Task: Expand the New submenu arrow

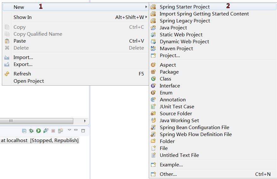Action: [x=146, y=7]
